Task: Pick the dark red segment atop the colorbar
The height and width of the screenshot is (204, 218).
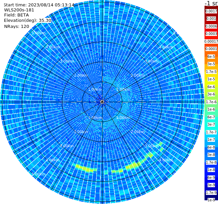Action: click(211, 7)
